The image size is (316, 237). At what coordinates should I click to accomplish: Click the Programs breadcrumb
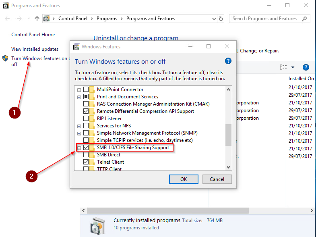107,19
